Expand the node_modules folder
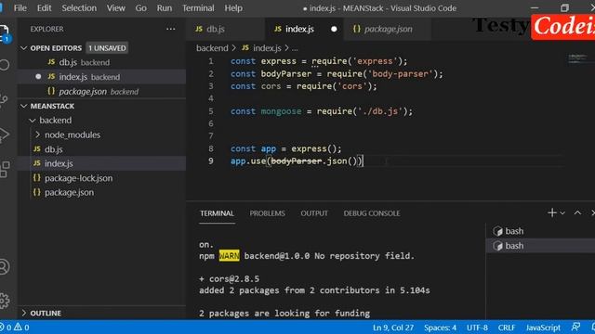 [x=37, y=135]
